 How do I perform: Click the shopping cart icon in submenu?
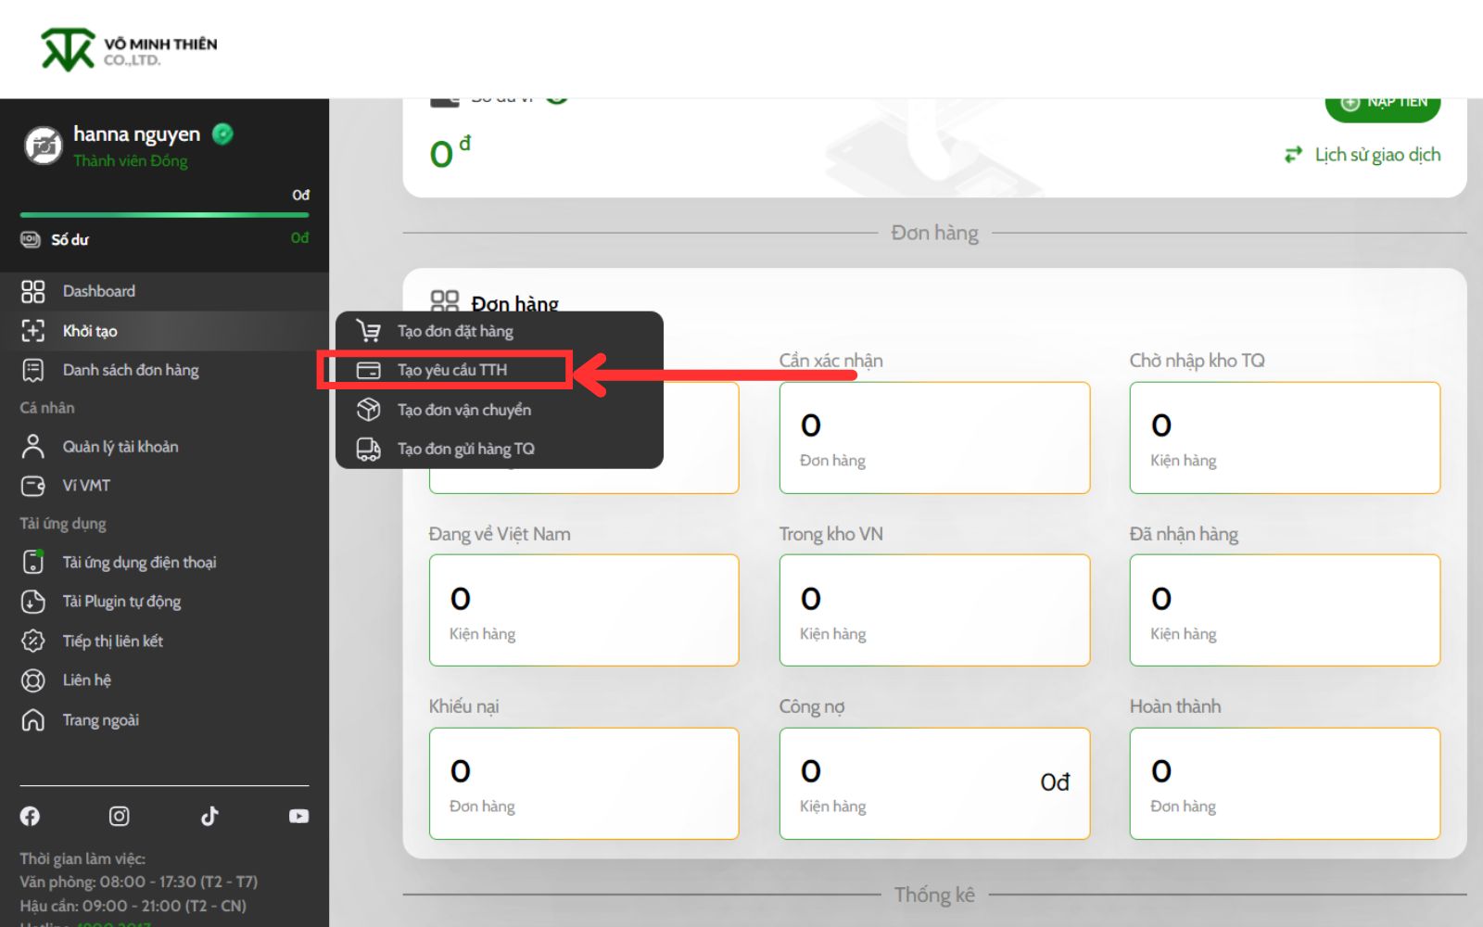pyautogui.click(x=369, y=331)
